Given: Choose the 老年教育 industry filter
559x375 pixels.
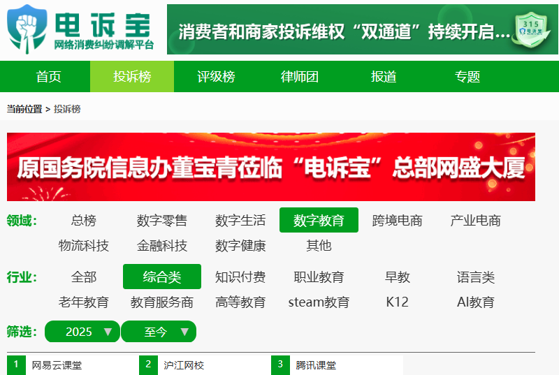Looking at the screenshot, I should pos(84,302).
